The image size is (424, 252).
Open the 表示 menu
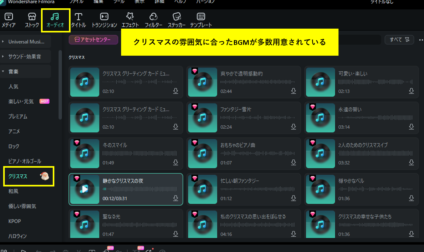tap(139, 2)
